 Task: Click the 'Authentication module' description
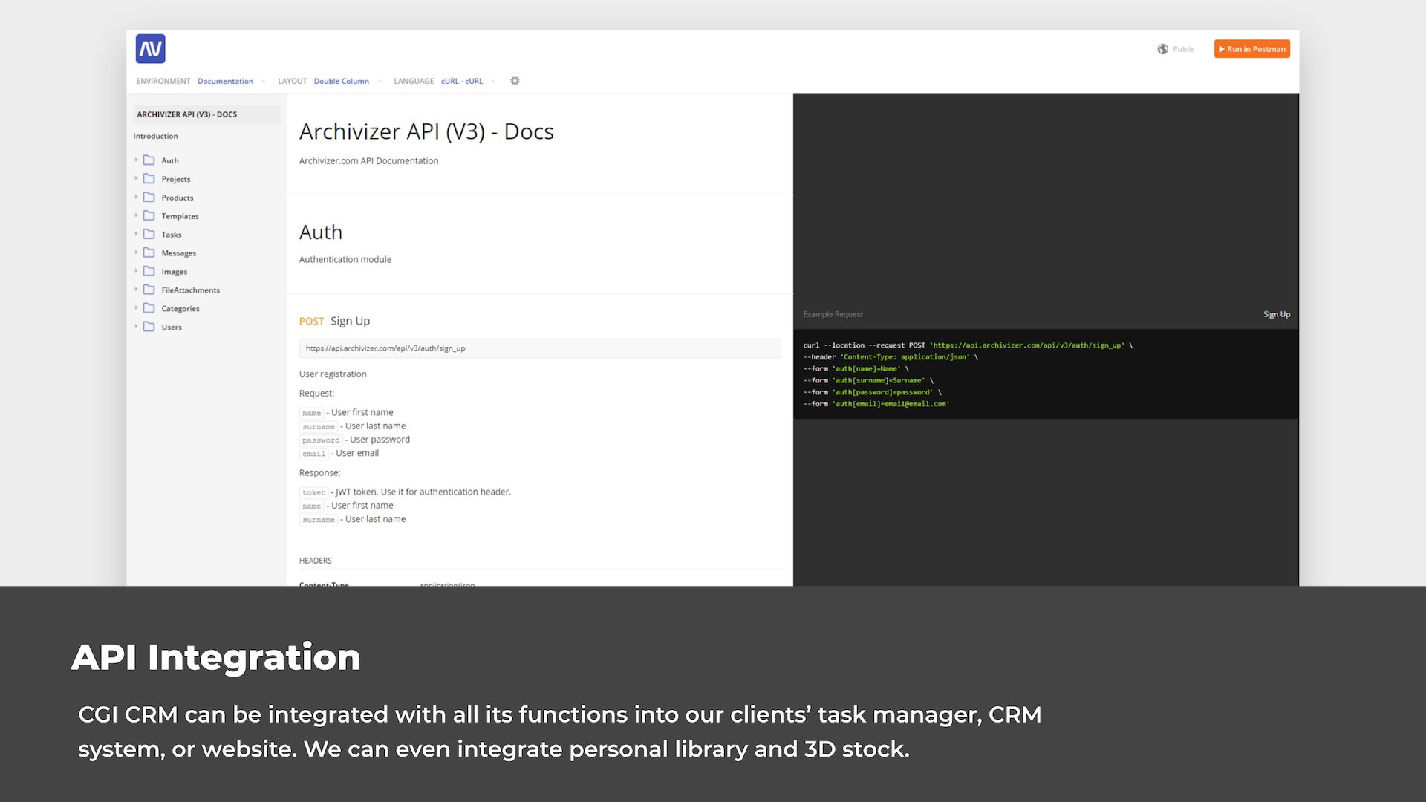point(345,259)
